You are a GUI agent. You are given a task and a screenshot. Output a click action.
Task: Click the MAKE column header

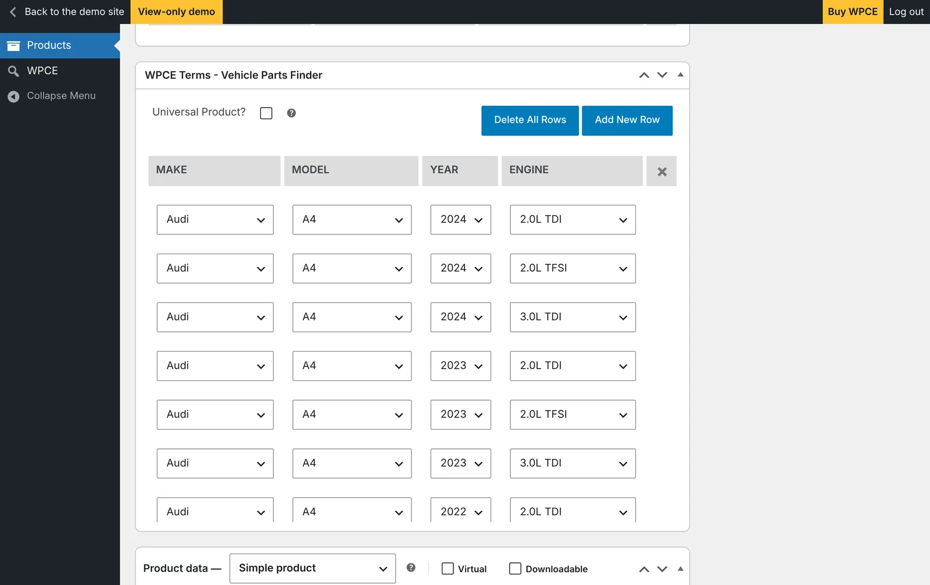(x=214, y=171)
